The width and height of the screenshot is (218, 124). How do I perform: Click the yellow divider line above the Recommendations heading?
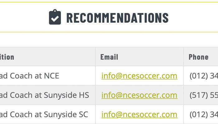(x=109, y=2)
